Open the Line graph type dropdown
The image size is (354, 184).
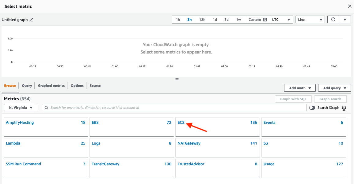click(x=310, y=20)
